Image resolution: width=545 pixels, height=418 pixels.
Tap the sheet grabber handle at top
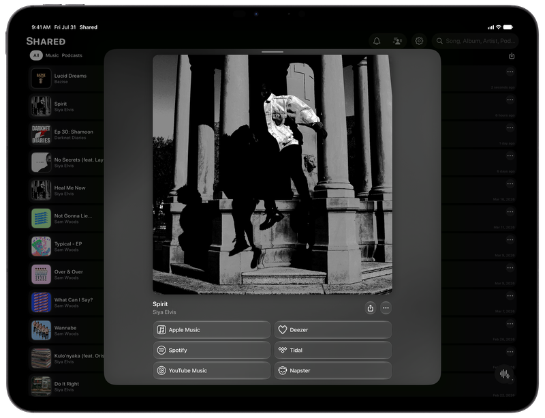tap(272, 52)
